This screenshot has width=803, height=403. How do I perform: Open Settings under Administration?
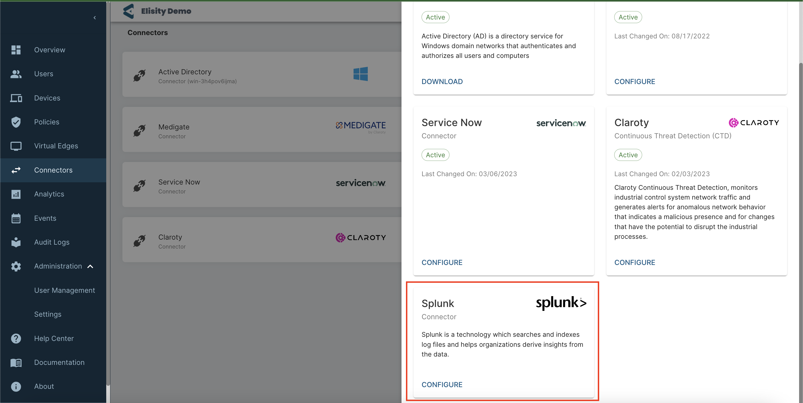tap(48, 314)
